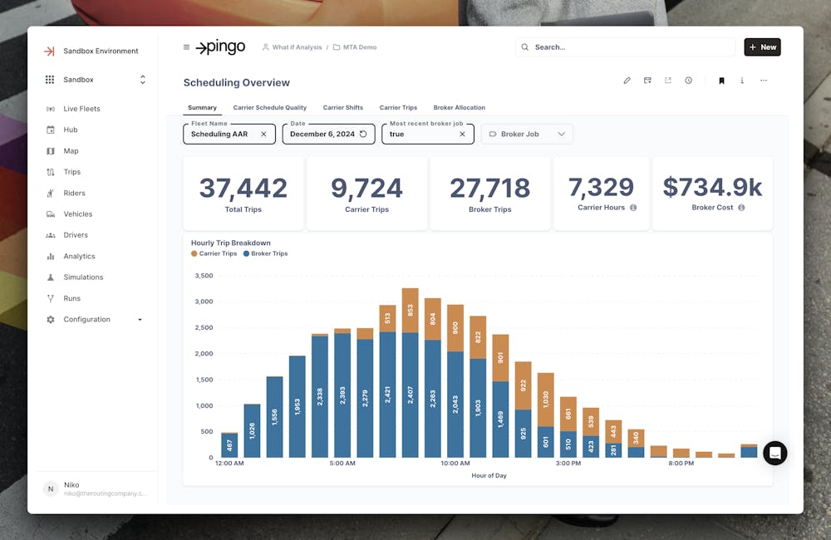
Task: Toggle the hamburger menu beside pingo logo
Action: 186,47
